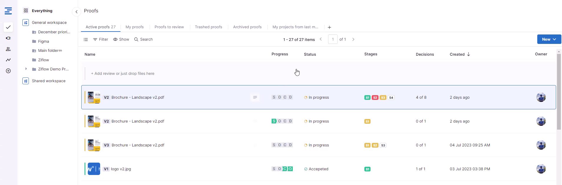Add a new view tab with plus
The height and width of the screenshot is (185, 562).
[329, 27]
